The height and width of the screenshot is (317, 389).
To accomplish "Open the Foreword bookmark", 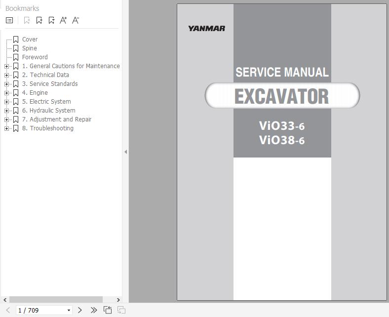I will tap(35, 57).
